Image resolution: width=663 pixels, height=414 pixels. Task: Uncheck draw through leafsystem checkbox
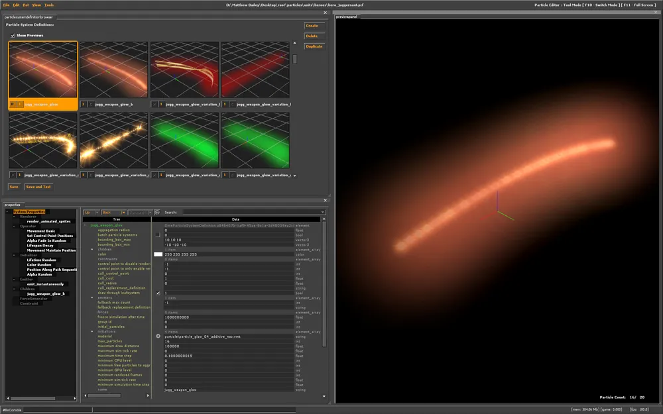(x=158, y=293)
